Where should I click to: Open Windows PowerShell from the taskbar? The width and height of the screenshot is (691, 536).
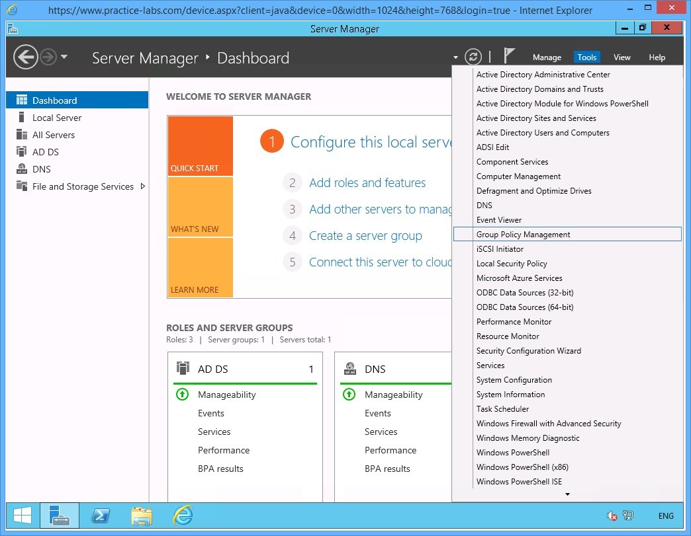click(x=101, y=516)
